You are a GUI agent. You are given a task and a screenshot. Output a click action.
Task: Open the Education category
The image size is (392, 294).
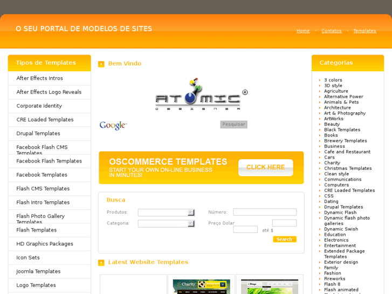pos(335,235)
